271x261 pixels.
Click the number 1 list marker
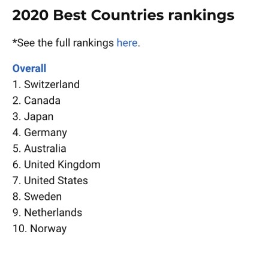17,85
